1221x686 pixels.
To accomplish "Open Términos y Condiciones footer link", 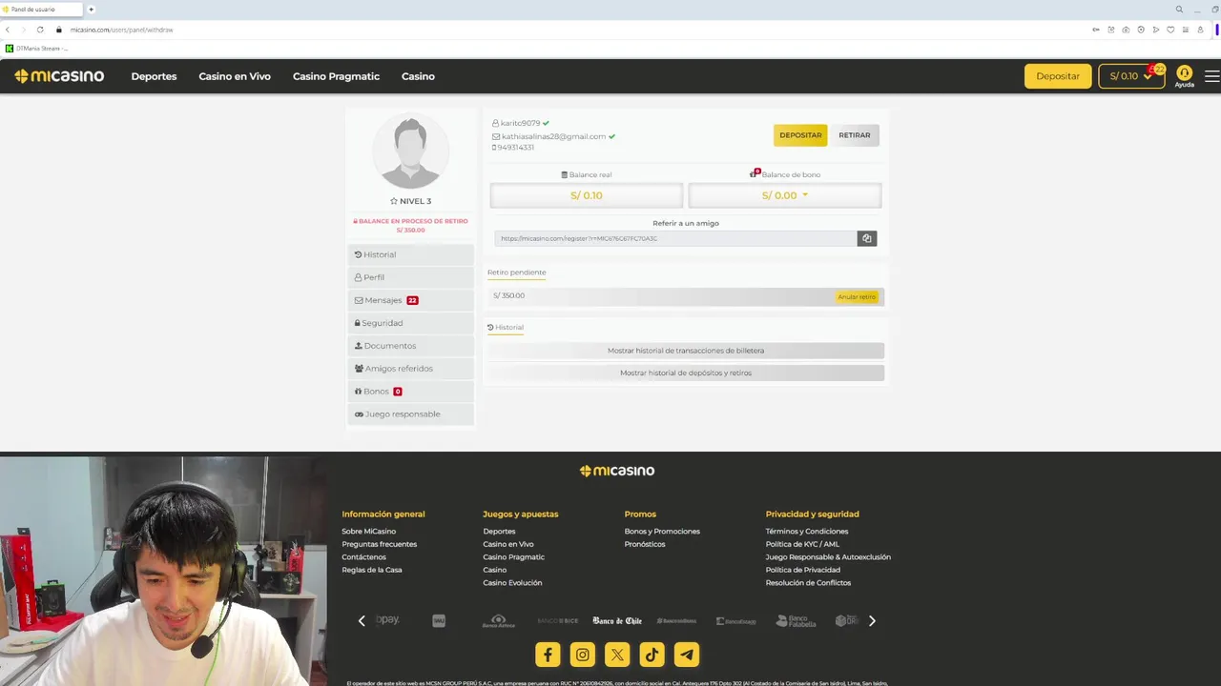I will click(x=806, y=532).
